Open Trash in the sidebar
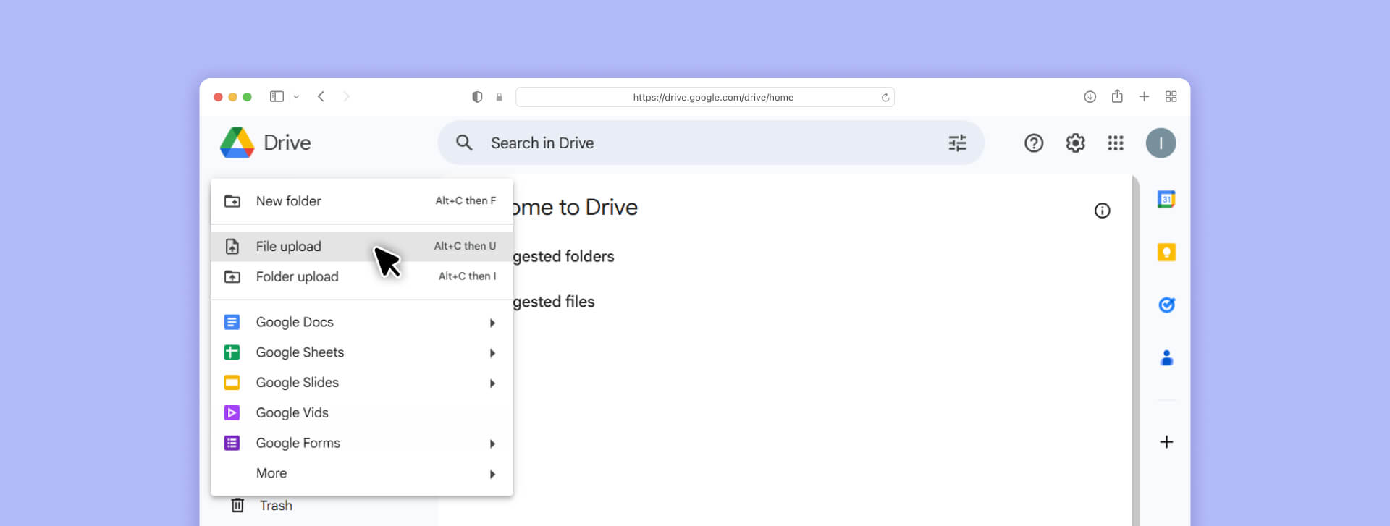The height and width of the screenshot is (526, 1390). click(276, 505)
